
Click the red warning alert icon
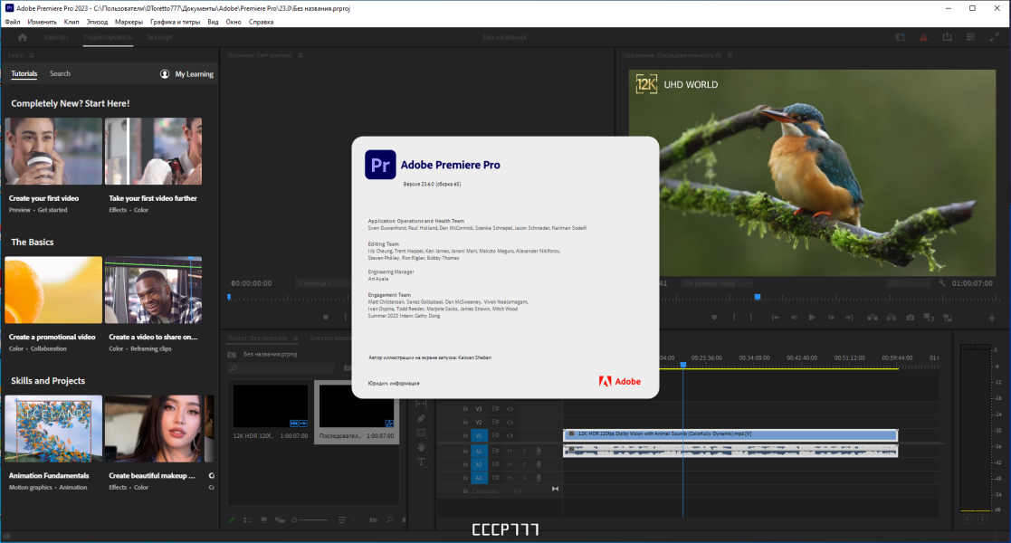[924, 37]
